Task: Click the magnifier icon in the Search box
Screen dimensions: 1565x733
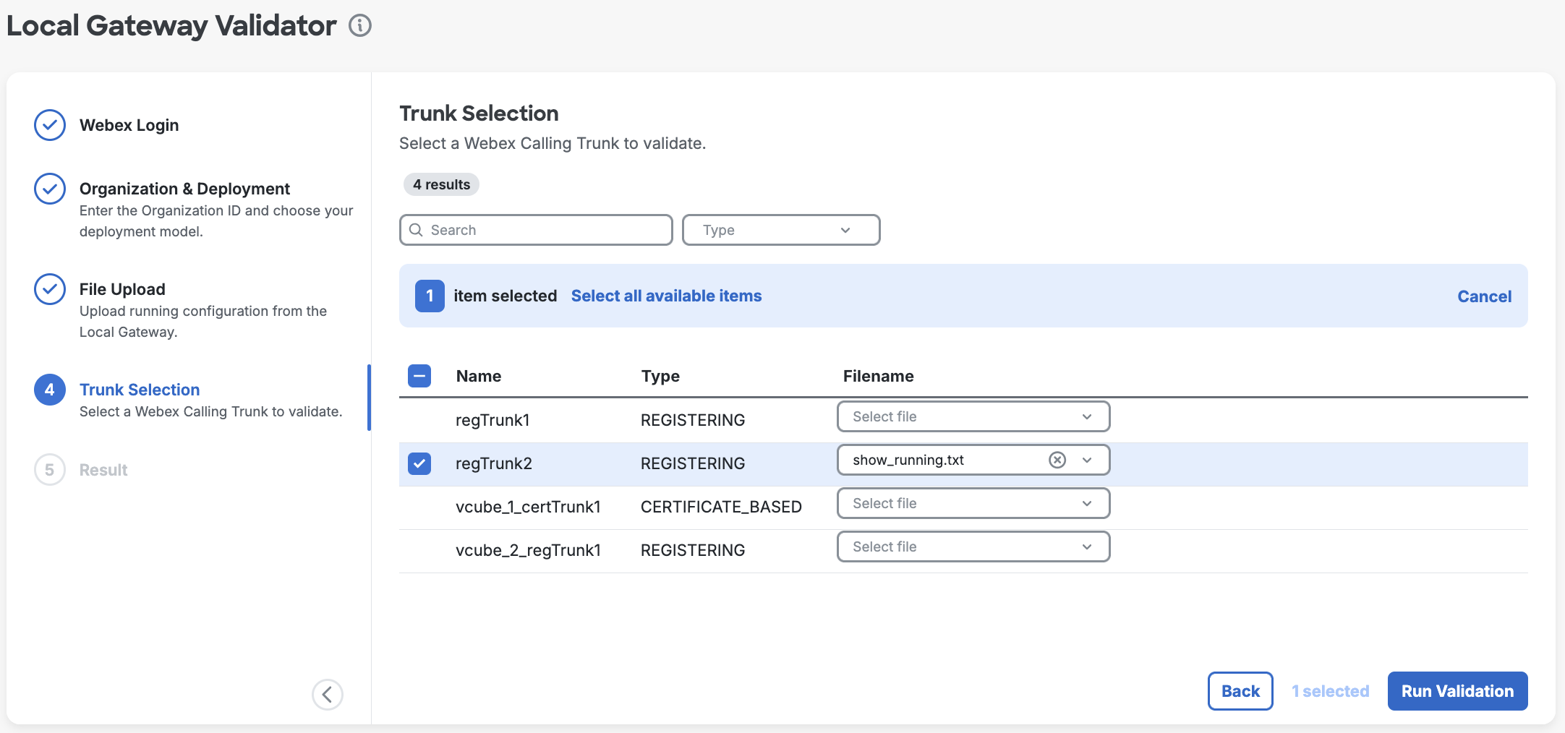Action: (416, 230)
